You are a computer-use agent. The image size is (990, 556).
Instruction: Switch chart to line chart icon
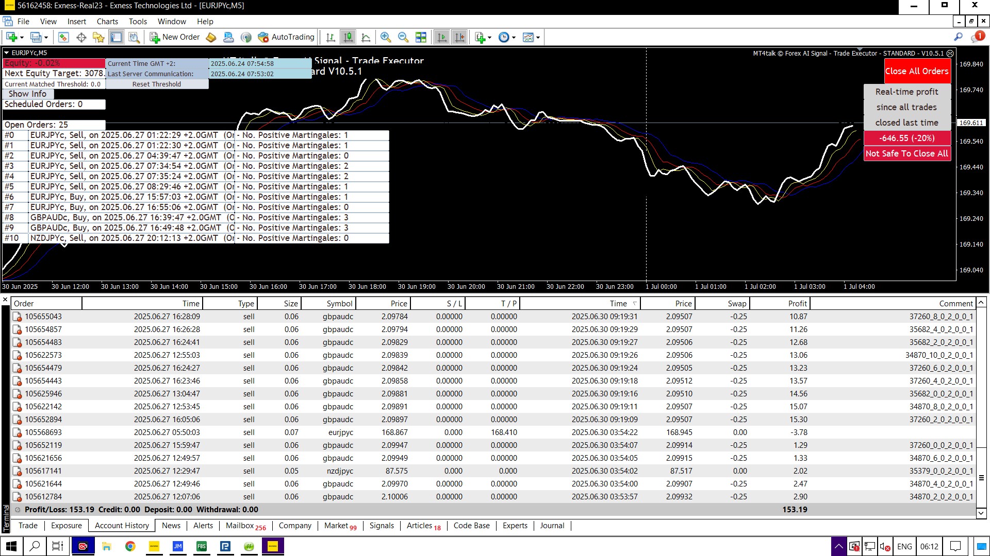tap(366, 37)
